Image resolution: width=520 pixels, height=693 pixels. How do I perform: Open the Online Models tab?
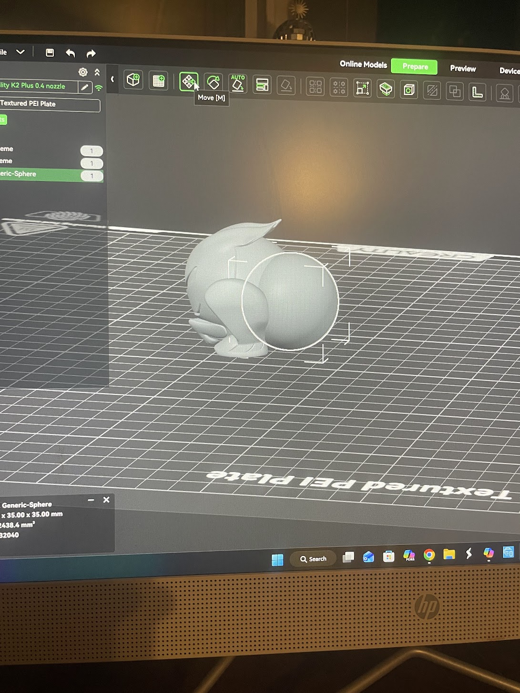363,64
